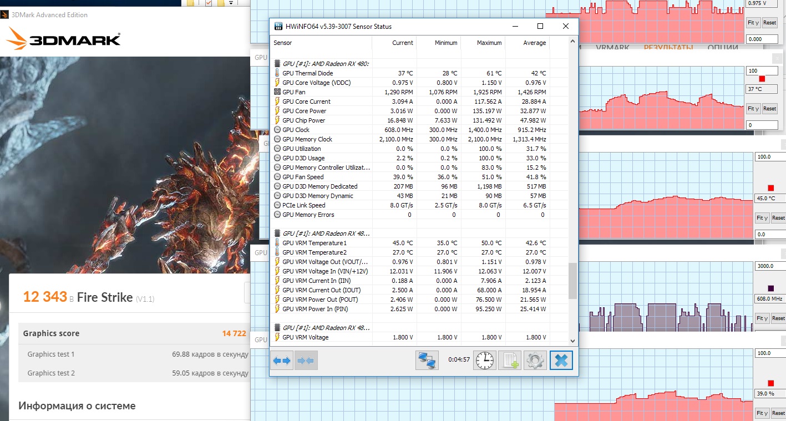
Task: Open dark purple swatch in 608.0 MHz graph
Action: [x=770, y=288]
